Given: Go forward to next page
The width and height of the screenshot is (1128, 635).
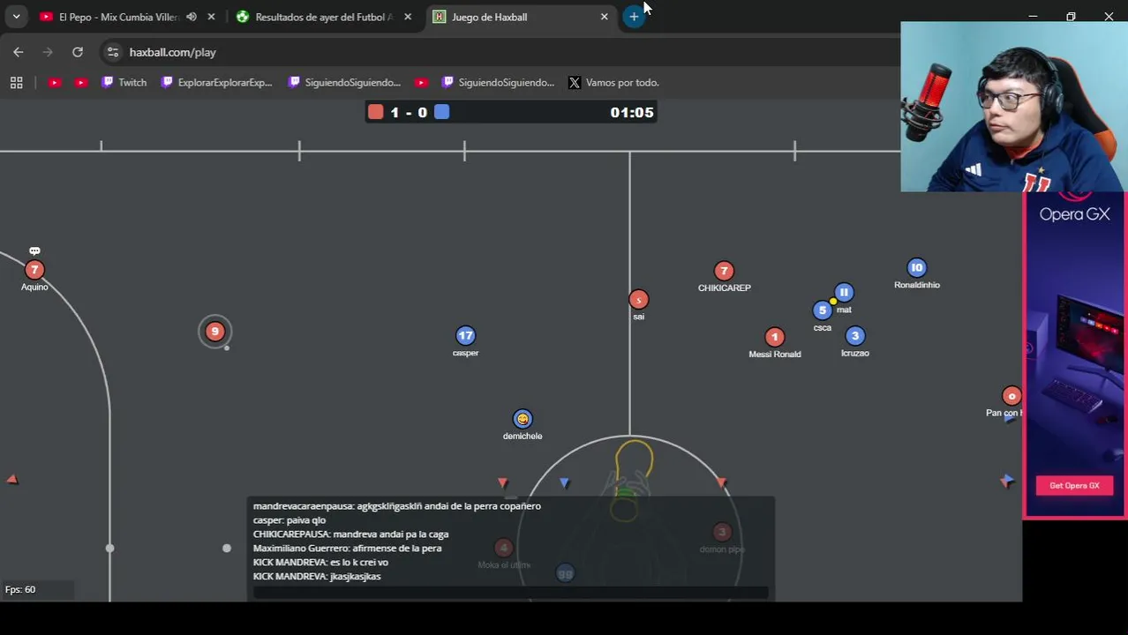Looking at the screenshot, I should (48, 52).
